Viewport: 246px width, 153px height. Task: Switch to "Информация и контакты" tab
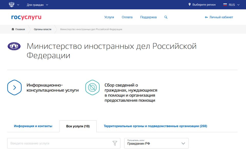click(x=33, y=126)
